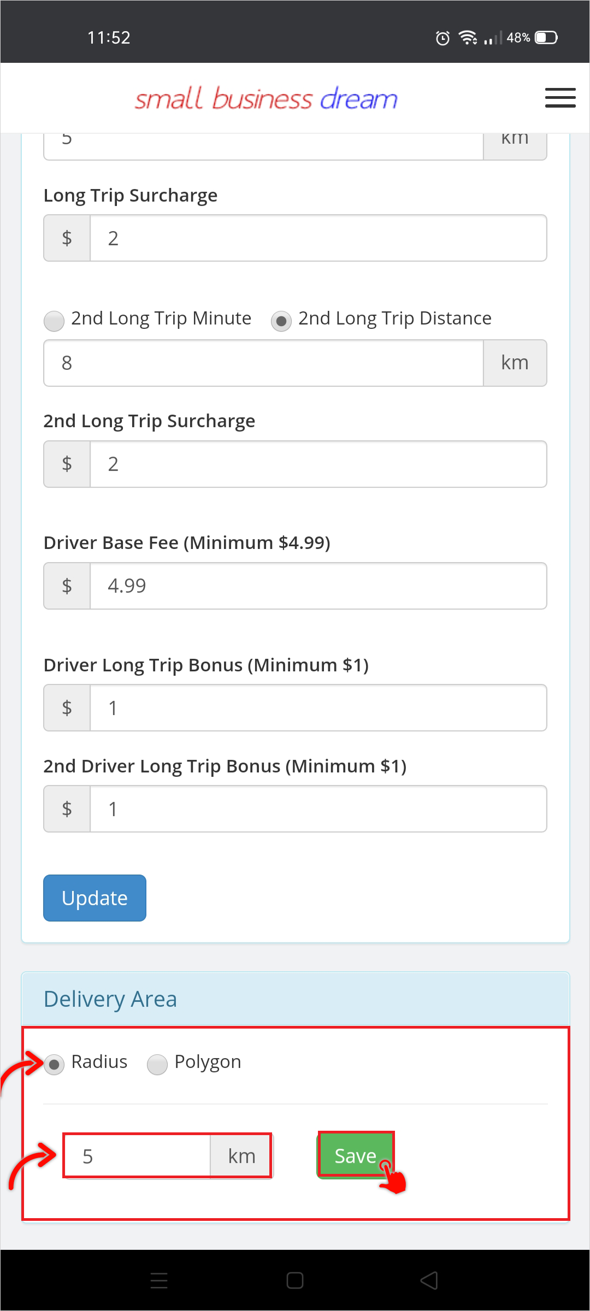Tap the Android recent apps icon
Screen dimensions: 590x1311
159,1282
